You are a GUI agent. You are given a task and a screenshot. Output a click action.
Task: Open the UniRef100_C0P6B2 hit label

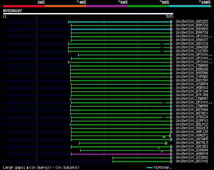[192, 76]
